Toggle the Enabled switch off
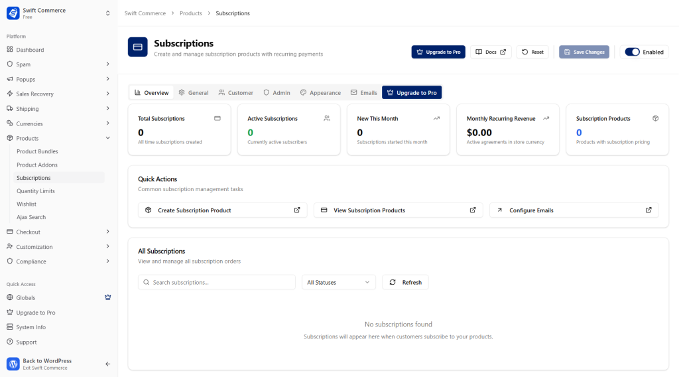 (x=632, y=52)
